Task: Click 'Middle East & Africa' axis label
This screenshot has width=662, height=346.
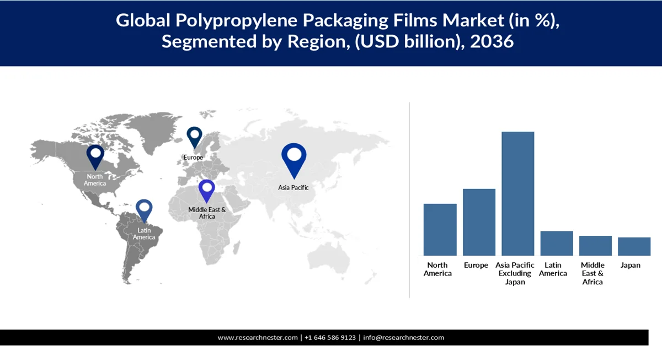Action: [x=592, y=274]
